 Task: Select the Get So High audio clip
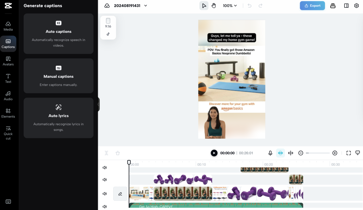216,205
